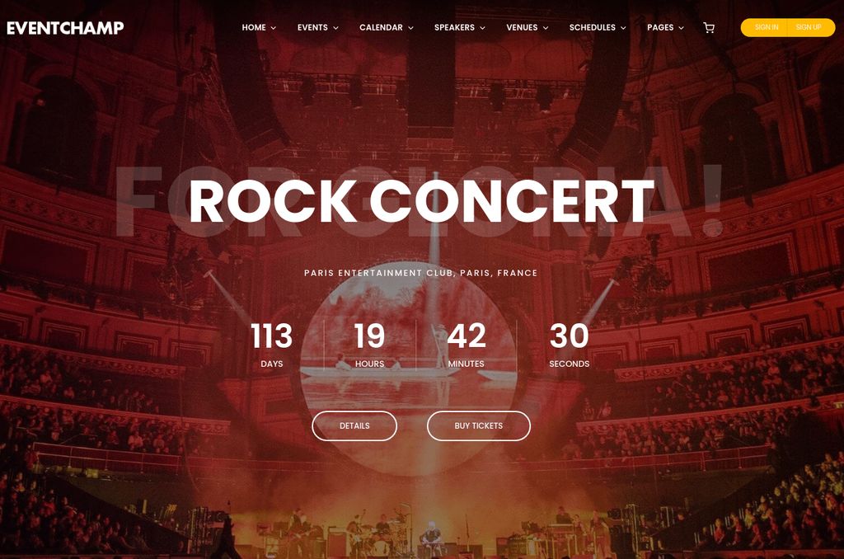Open the Calendar menu item
The width and height of the screenshot is (844, 559).
pyautogui.click(x=381, y=27)
